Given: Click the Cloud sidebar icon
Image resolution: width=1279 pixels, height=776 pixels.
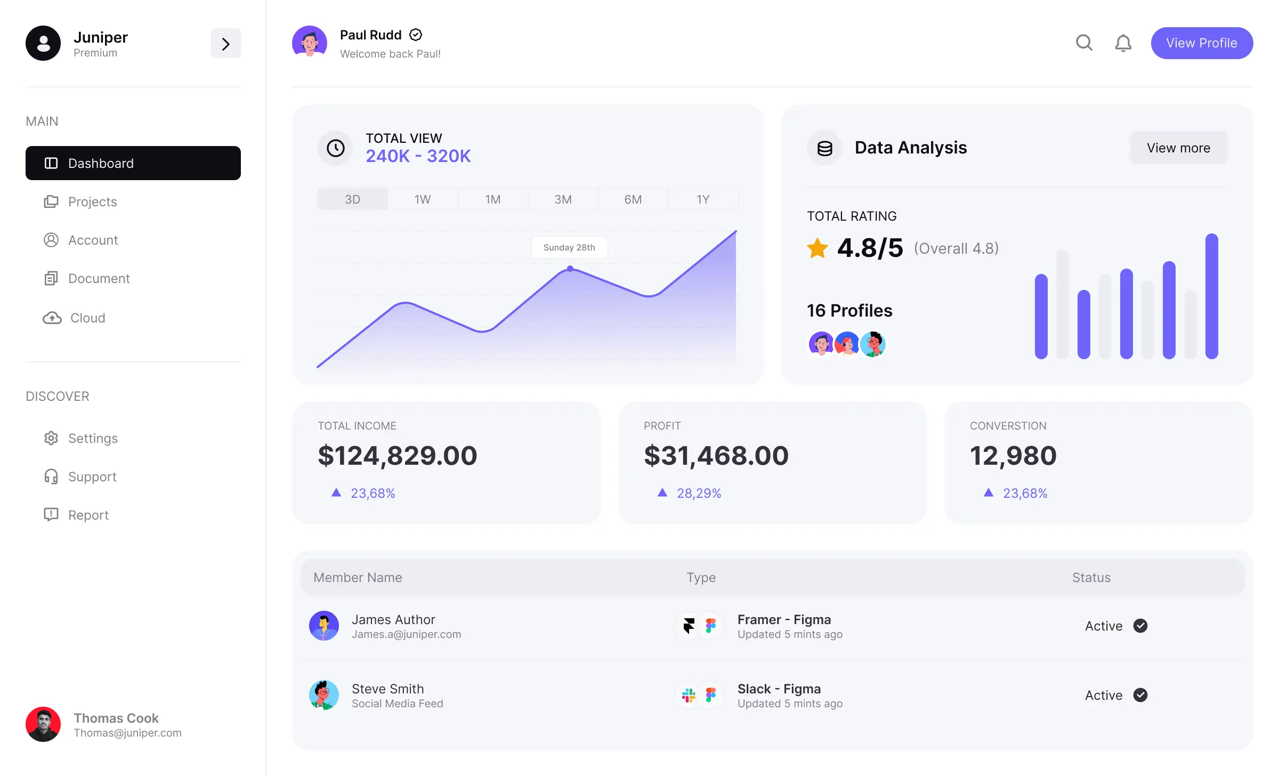Looking at the screenshot, I should coord(51,317).
